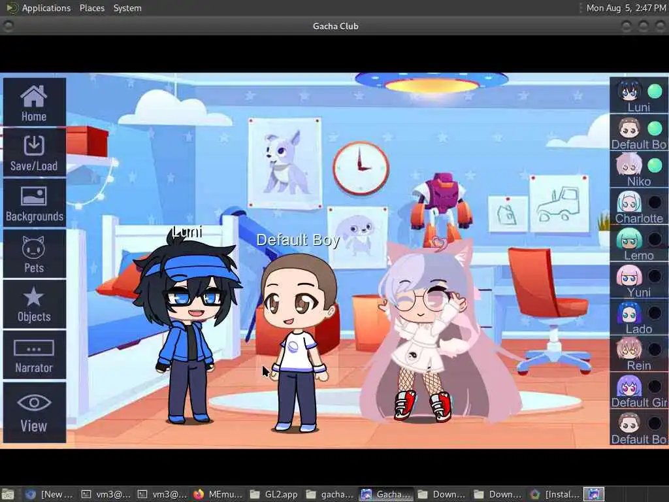Open the System menu
Screen dimensions: 669x502
pyautogui.click(x=127, y=8)
